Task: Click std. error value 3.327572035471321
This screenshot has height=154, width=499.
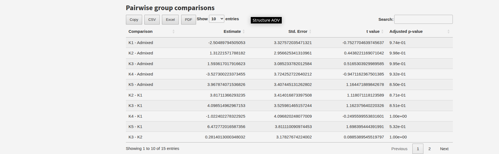Action: (x=293, y=43)
